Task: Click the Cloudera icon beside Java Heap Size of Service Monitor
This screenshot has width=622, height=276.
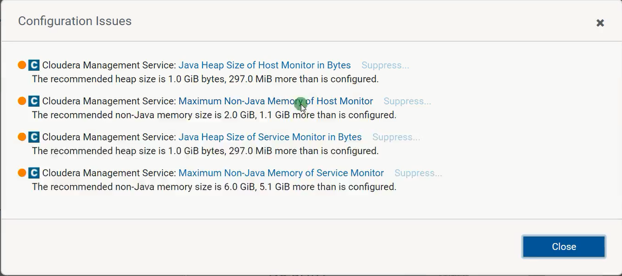Action: point(34,137)
